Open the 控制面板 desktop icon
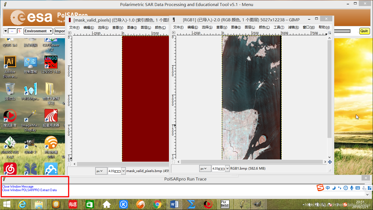Image resolution: width=373 pixels, height=210 pixels. [30, 65]
